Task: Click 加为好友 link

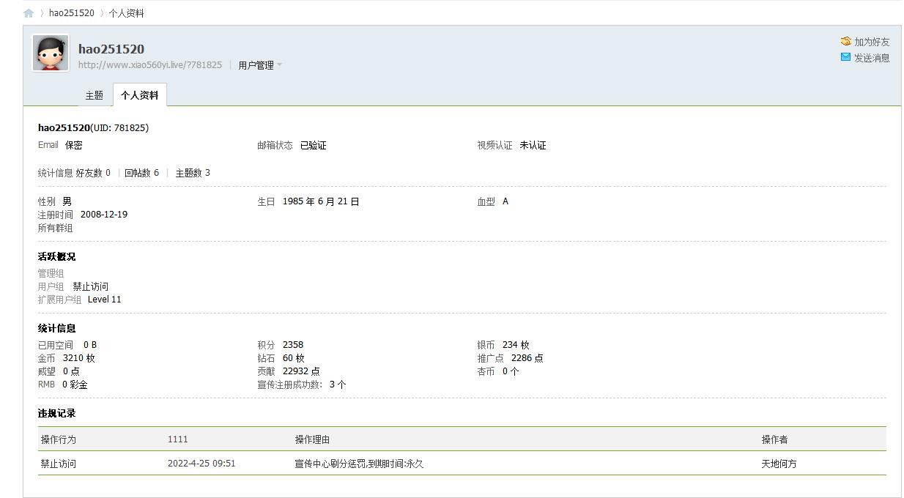Action: [871, 42]
